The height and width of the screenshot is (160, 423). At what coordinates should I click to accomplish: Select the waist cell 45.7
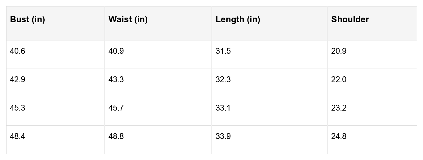pyautogui.click(x=116, y=108)
